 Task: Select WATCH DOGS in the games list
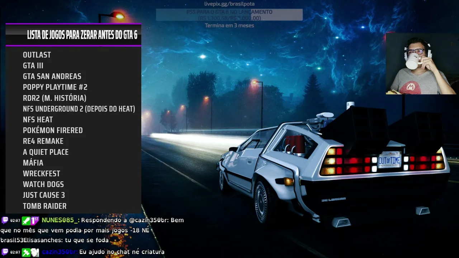[43, 184]
